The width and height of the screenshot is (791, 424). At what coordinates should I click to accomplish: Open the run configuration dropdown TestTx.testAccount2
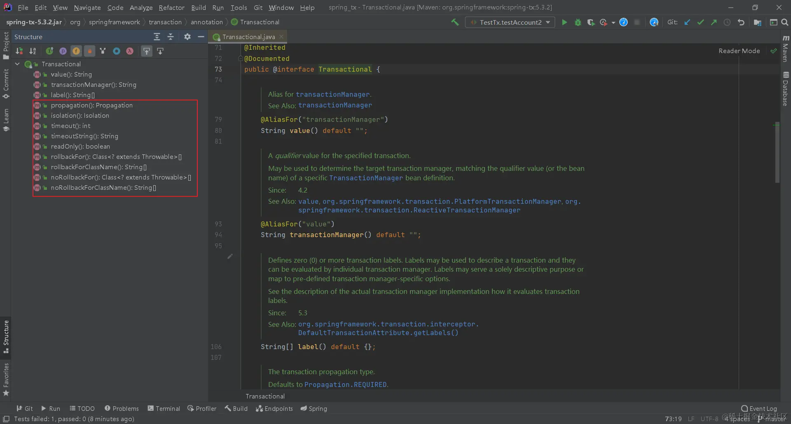coord(510,22)
